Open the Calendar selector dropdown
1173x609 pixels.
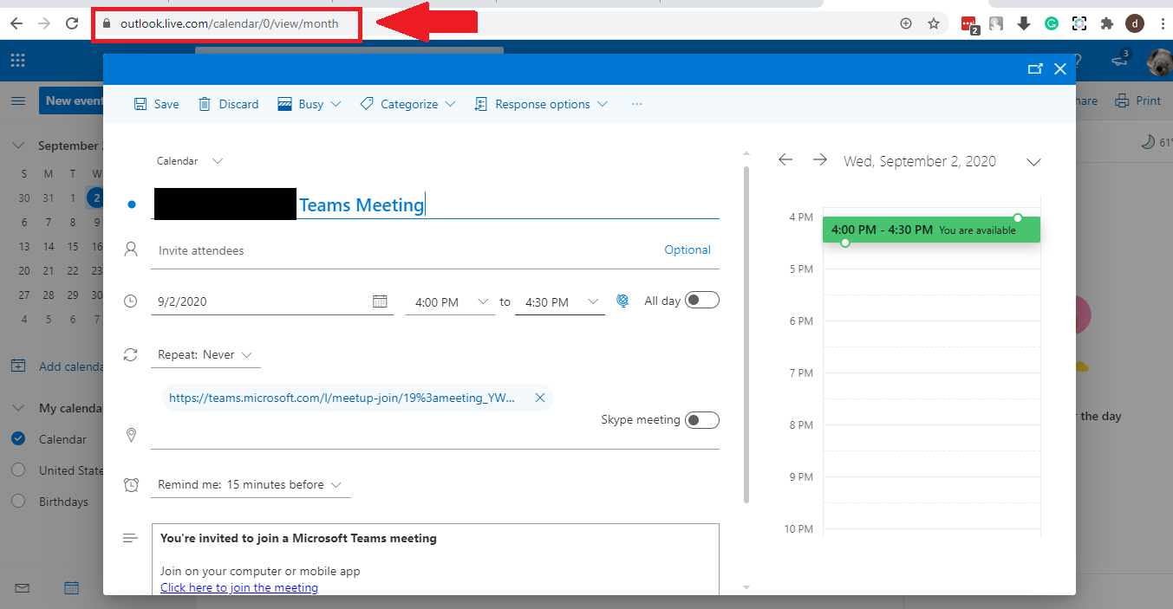(190, 161)
